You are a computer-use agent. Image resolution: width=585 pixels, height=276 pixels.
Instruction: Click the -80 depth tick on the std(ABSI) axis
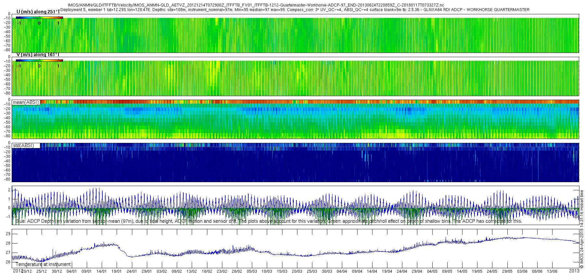(x=7, y=179)
